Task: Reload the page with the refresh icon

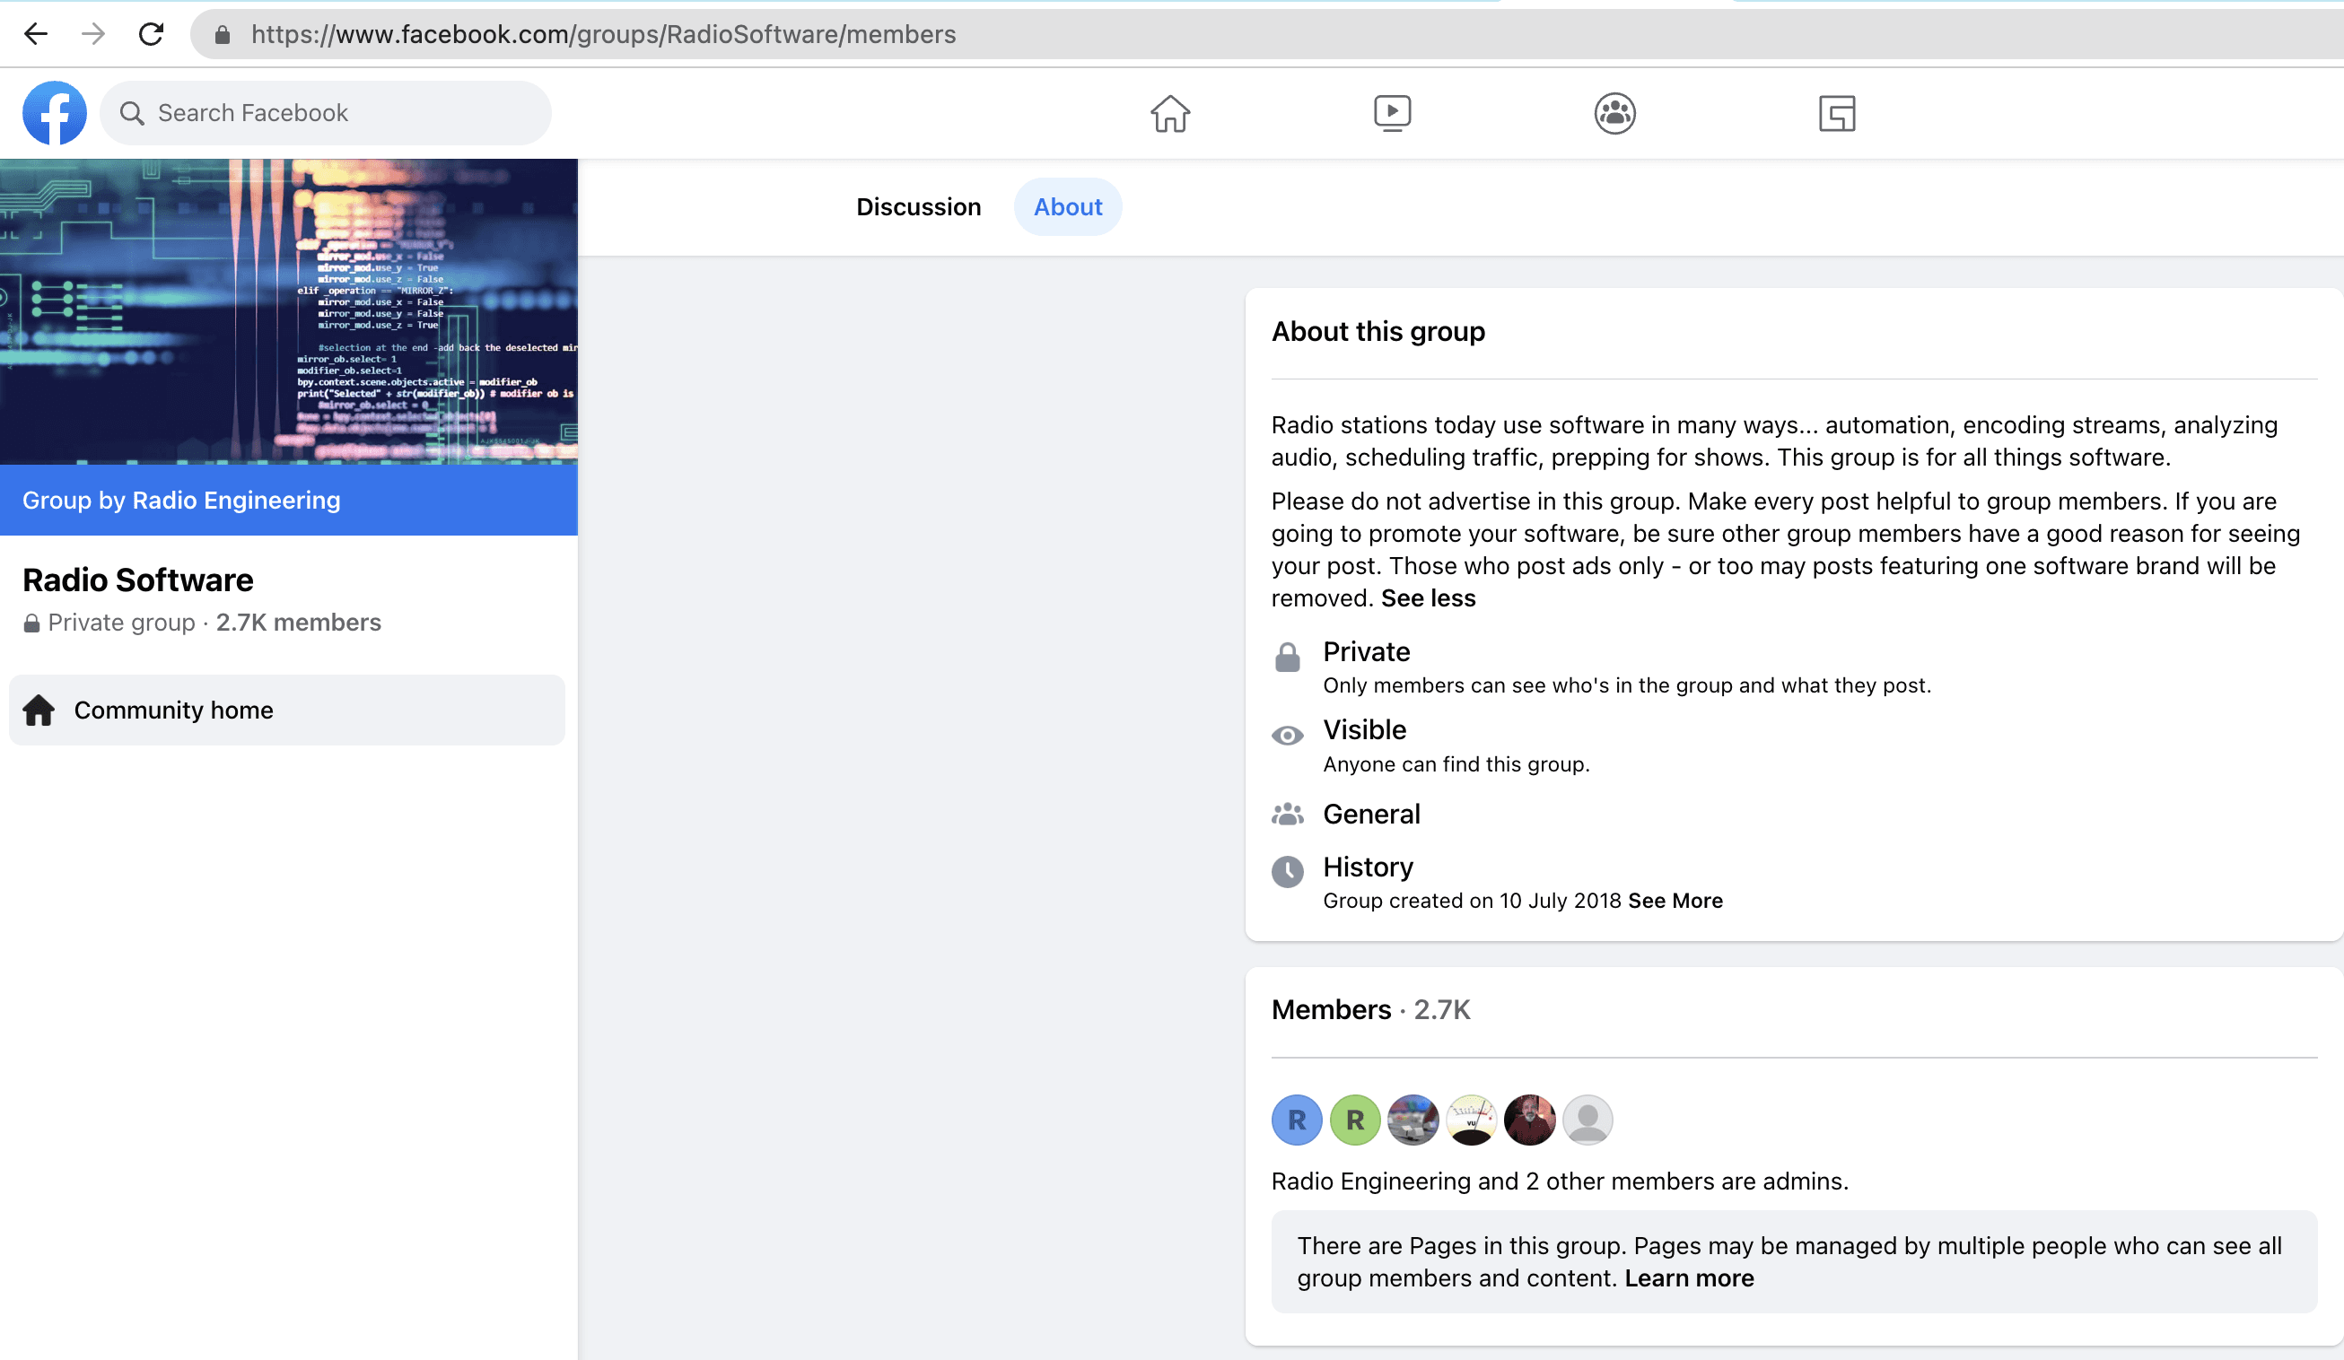Action: coord(151,34)
